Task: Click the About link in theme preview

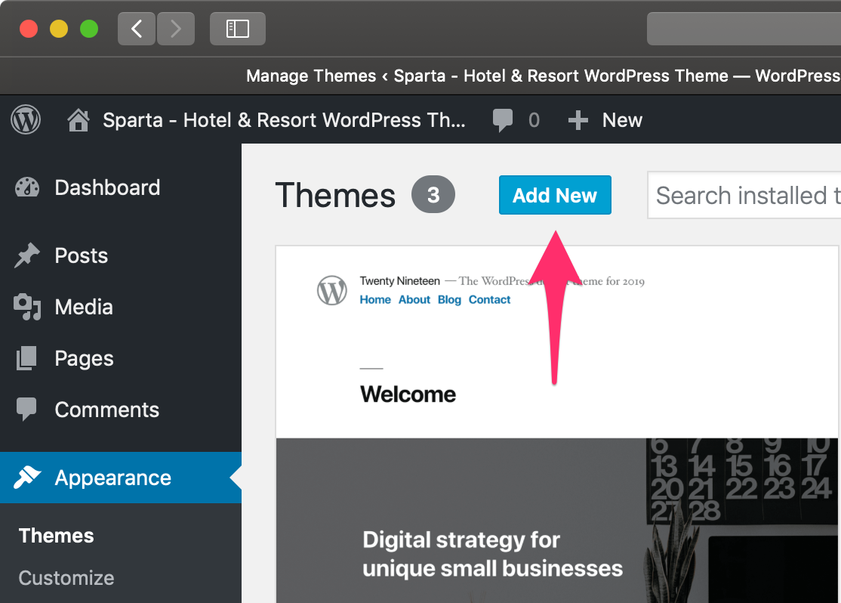Action: [414, 300]
